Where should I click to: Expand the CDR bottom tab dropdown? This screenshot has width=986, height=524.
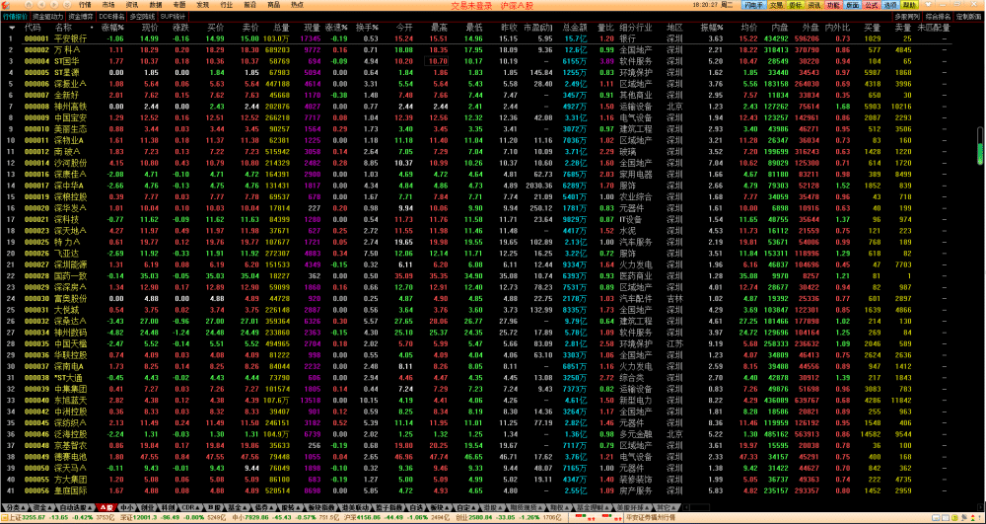point(199,507)
